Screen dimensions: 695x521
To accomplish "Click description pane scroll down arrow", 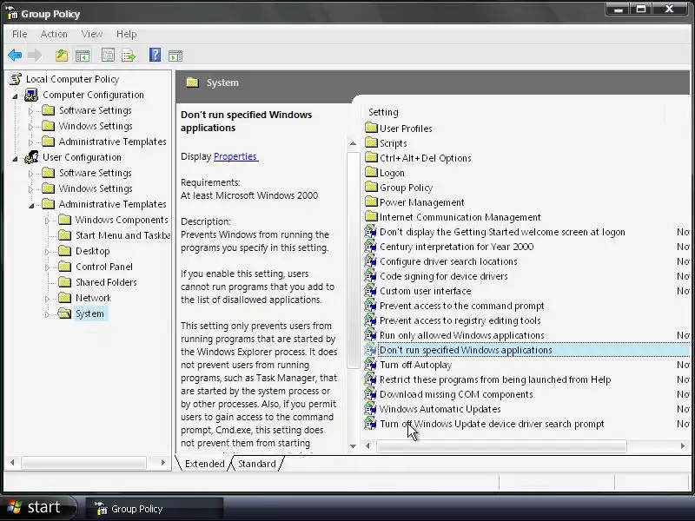I will (x=353, y=446).
